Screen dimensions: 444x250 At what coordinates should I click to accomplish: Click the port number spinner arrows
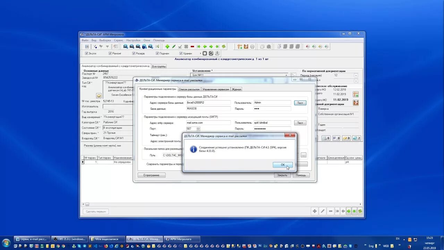(198, 129)
